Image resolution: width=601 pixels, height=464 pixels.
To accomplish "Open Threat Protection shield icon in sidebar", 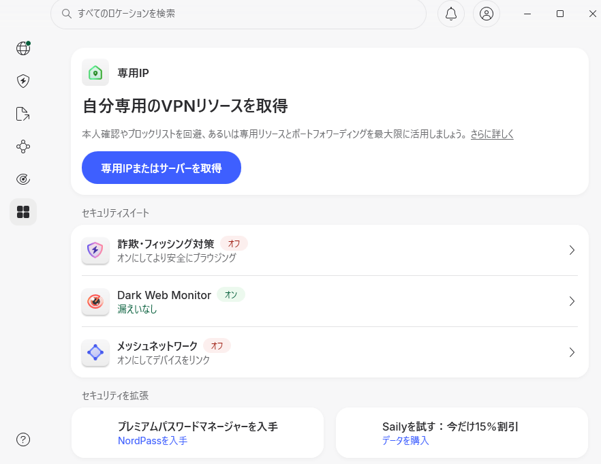I will pos(23,81).
